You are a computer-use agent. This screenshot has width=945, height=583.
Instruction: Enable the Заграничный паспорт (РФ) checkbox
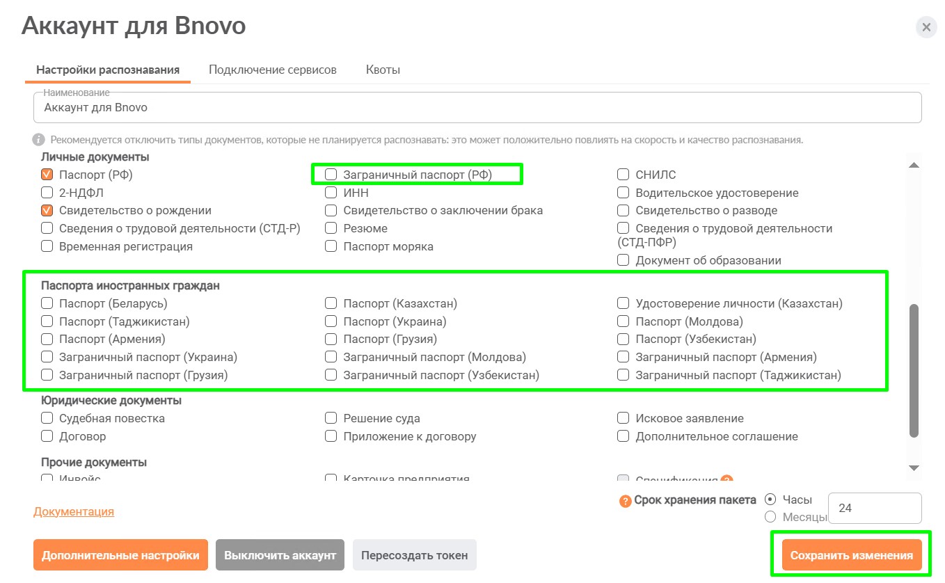click(331, 175)
